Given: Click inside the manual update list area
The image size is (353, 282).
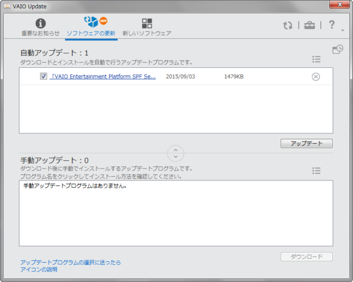Looking at the screenshot, I should 175,218.
